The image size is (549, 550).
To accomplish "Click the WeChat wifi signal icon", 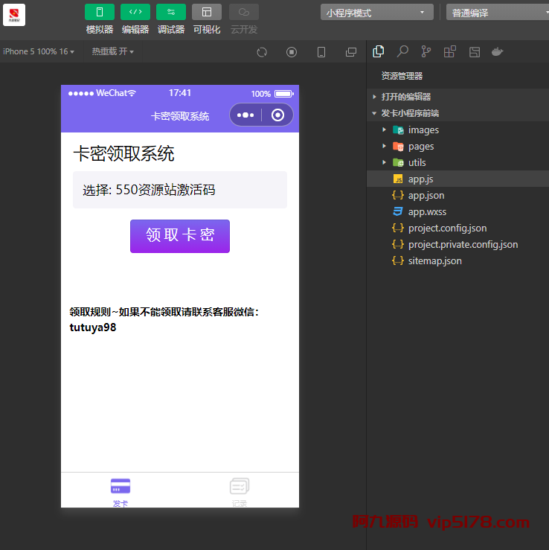I will pos(132,93).
